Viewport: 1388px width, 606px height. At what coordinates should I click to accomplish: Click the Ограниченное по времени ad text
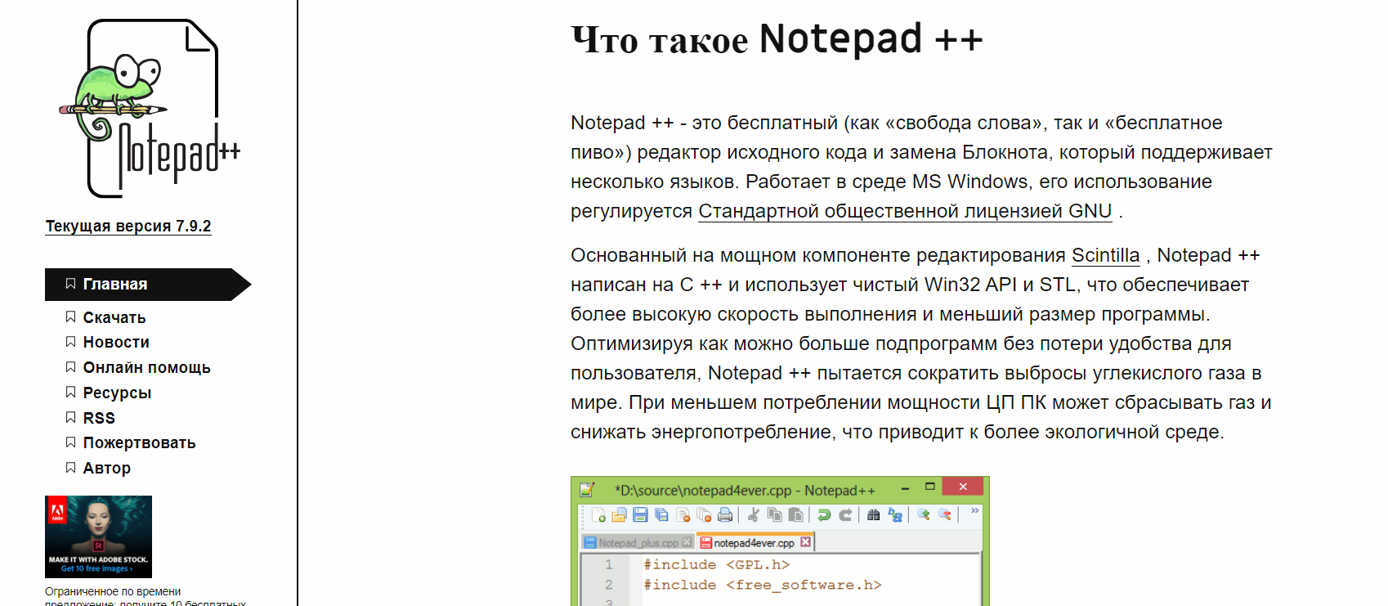(x=146, y=596)
